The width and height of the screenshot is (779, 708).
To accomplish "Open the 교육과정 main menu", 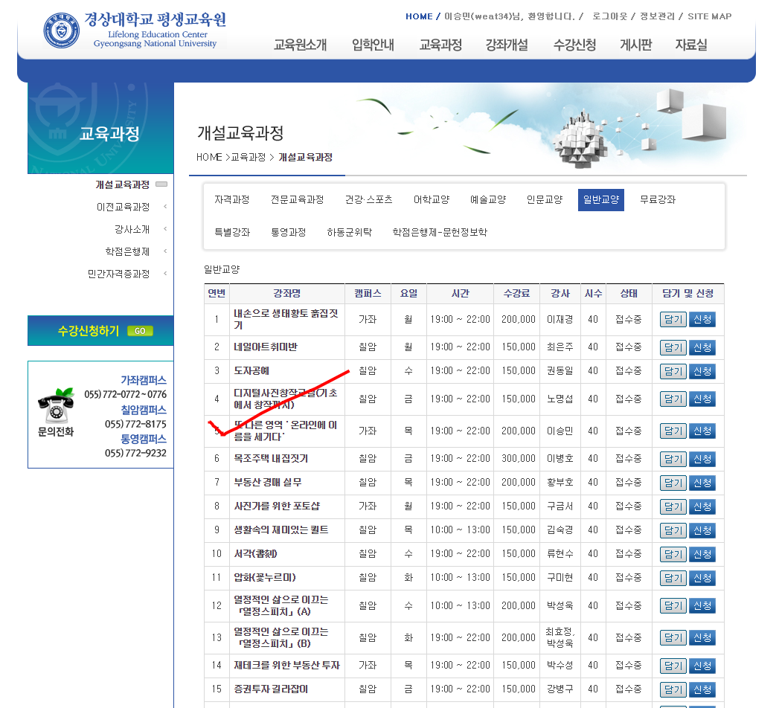I will [440, 45].
